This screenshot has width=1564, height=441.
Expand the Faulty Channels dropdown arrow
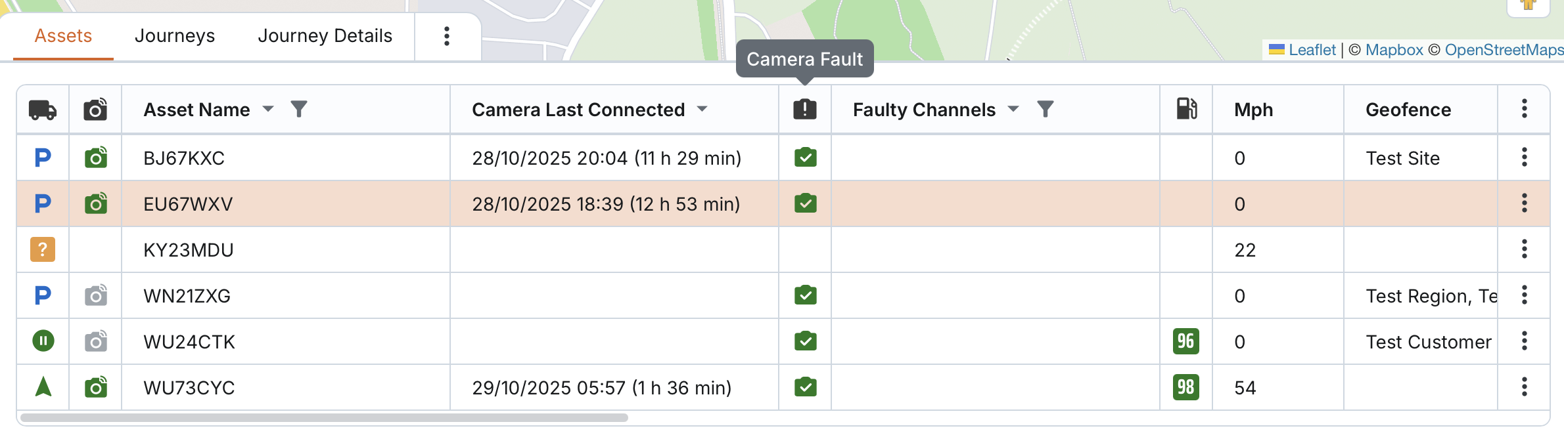click(1013, 109)
